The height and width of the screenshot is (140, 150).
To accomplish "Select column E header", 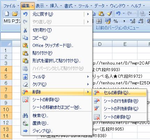I will pyautogui.click(x=125, y=44).
